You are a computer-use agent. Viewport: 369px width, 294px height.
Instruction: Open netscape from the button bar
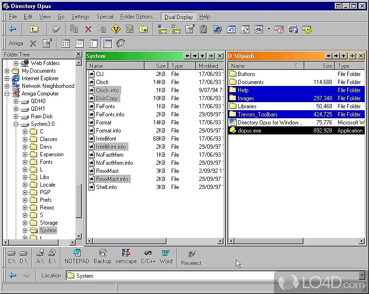pyautogui.click(x=126, y=256)
